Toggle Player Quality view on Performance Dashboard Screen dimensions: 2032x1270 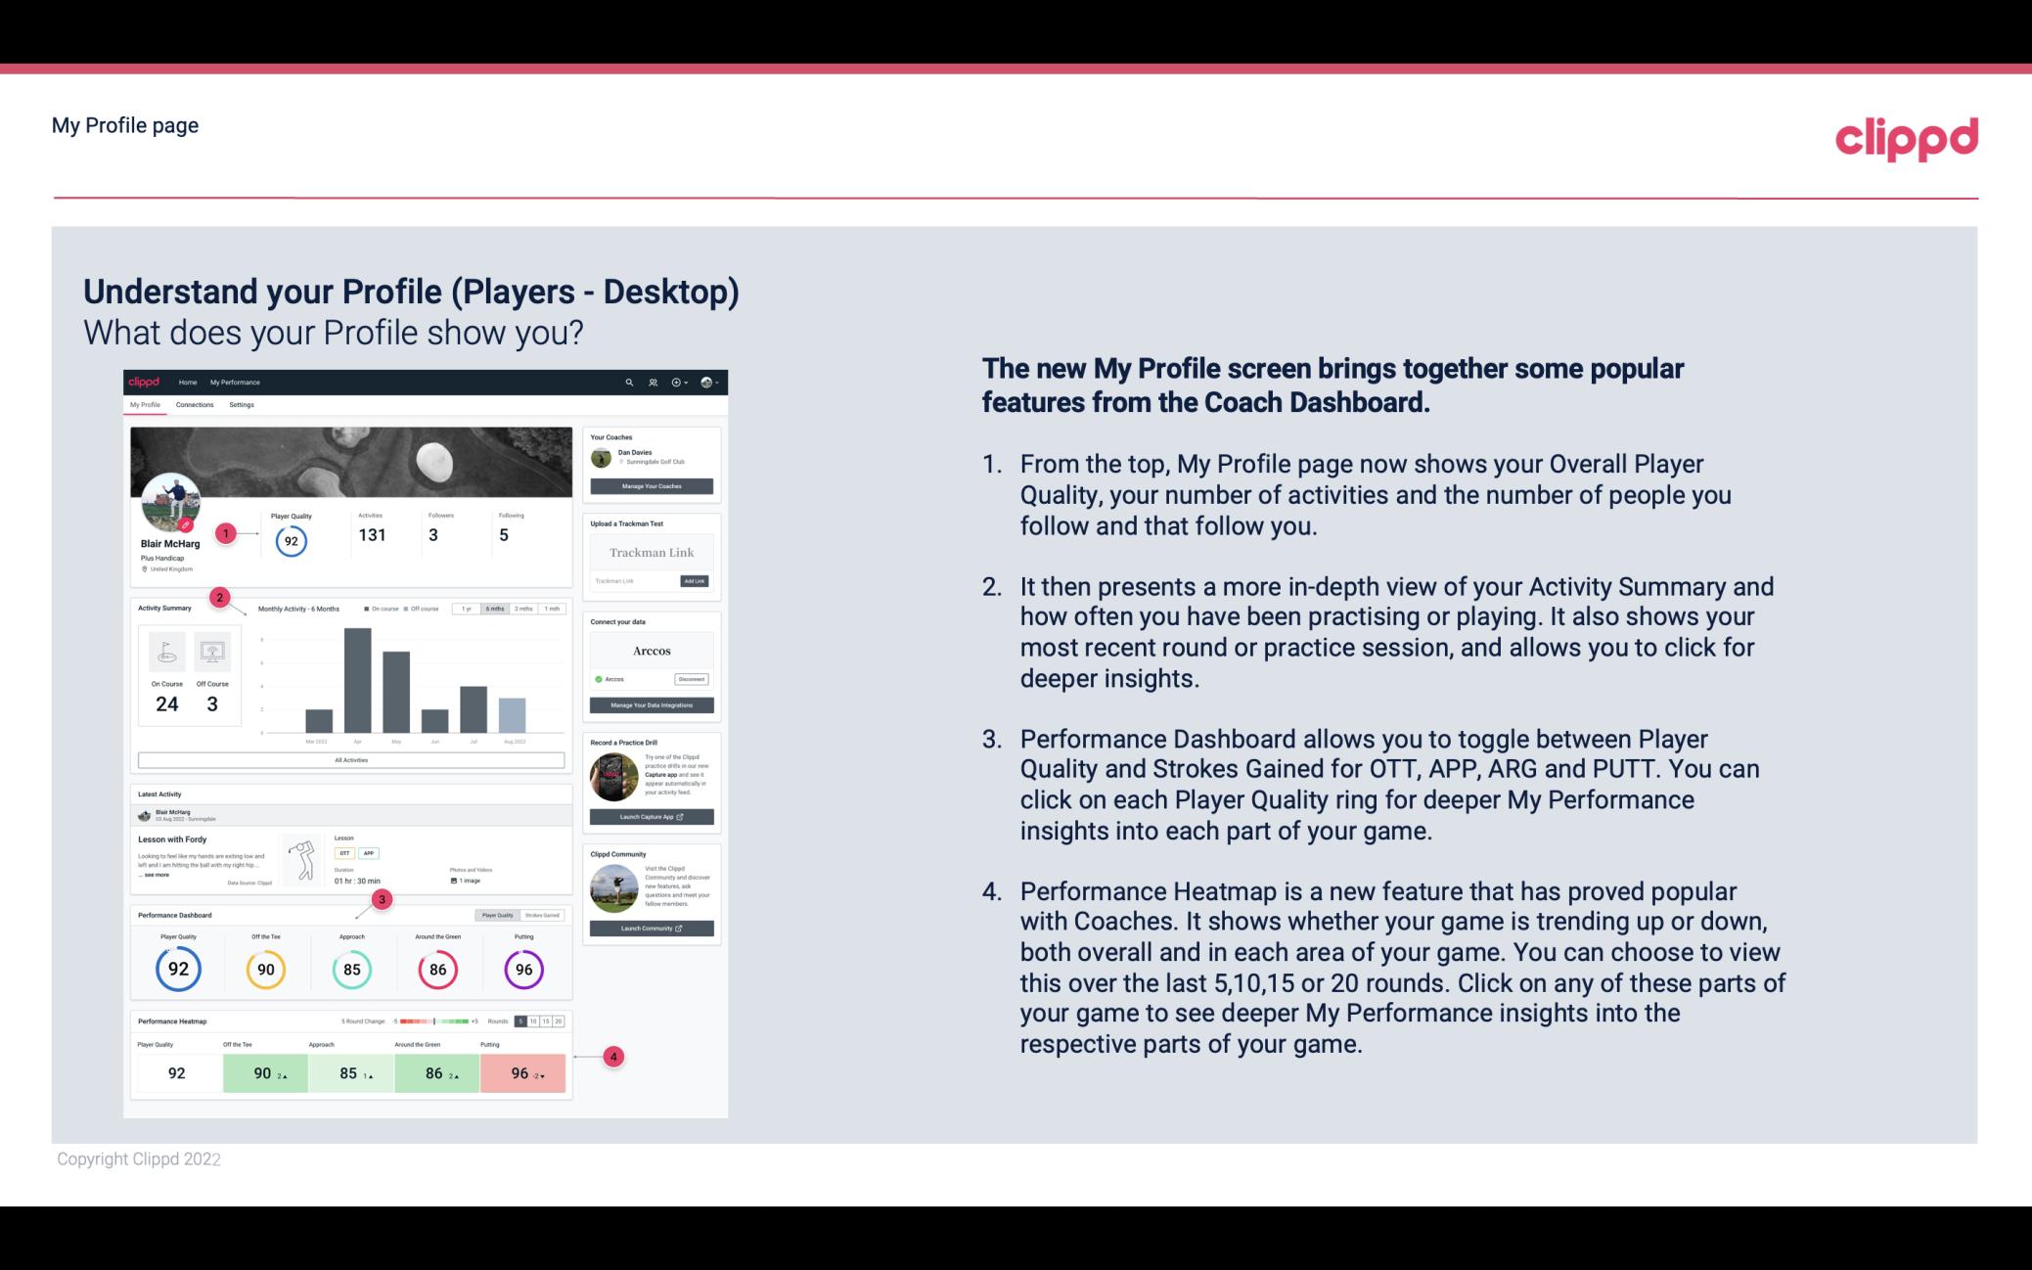point(499,916)
